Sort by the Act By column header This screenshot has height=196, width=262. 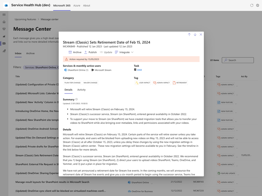[x=244, y=76]
